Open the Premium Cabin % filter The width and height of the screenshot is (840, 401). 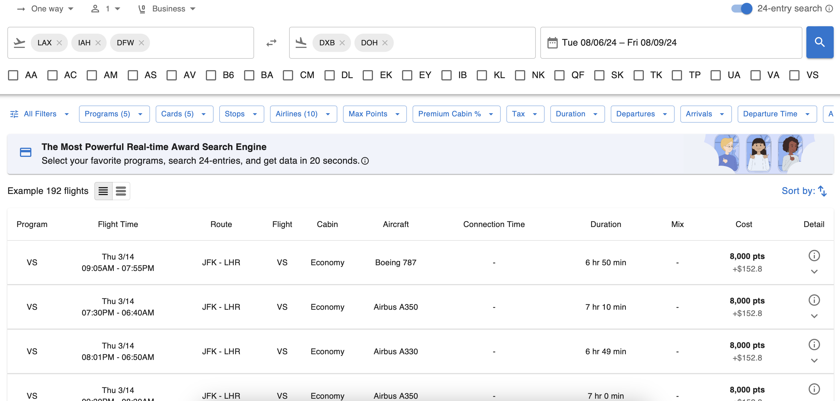tap(456, 114)
